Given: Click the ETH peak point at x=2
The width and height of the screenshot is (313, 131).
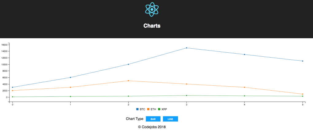Looking at the screenshot, I should (x=128, y=81).
